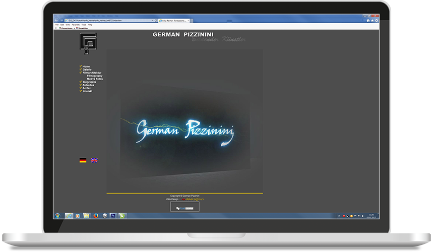Switch to German via the German flag

pyautogui.click(x=83, y=160)
